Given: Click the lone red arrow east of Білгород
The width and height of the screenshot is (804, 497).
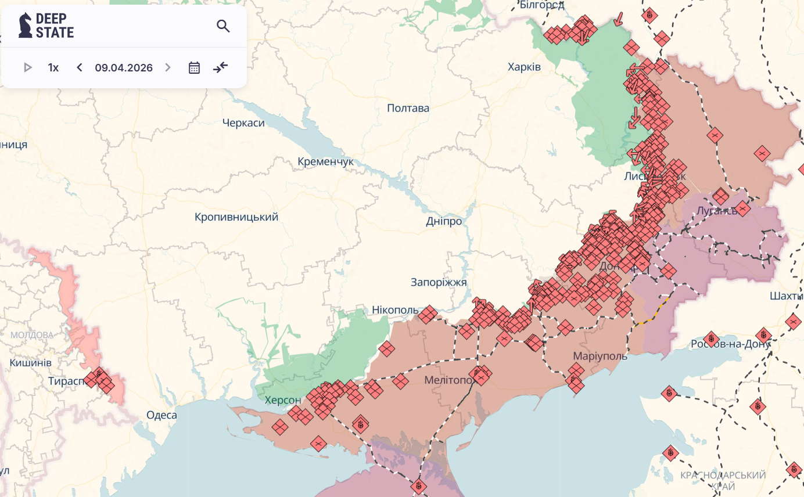Looking at the screenshot, I should [x=619, y=20].
